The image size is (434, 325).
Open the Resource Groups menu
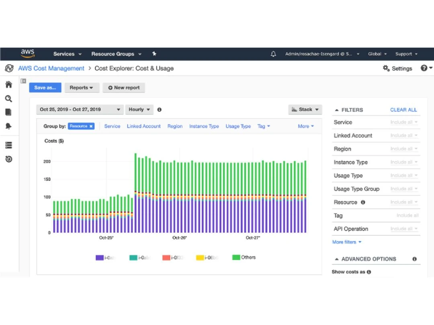[116, 54]
